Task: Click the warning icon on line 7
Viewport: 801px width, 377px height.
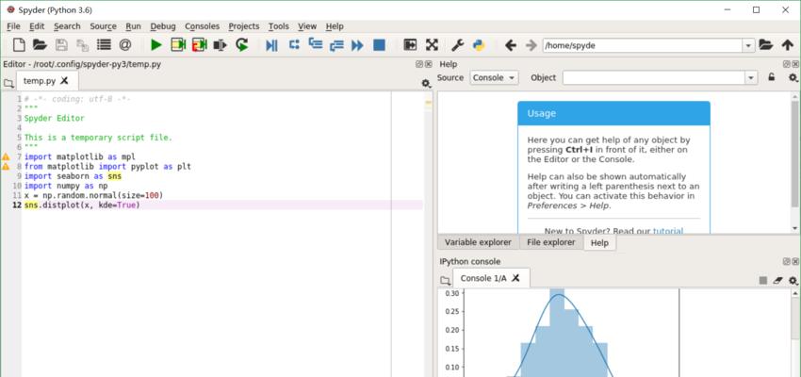Action: pyautogui.click(x=6, y=156)
